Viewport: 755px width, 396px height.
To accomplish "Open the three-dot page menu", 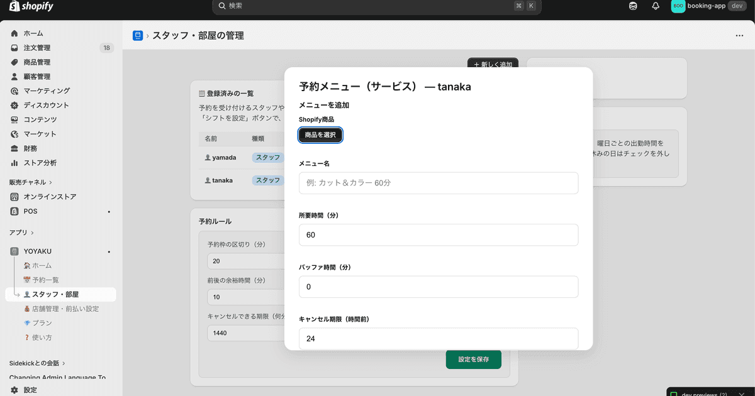I will tap(739, 36).
